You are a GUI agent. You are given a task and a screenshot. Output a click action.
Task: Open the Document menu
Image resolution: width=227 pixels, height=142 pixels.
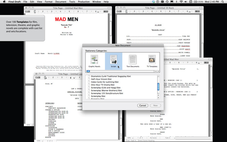[x=61, y=2]
